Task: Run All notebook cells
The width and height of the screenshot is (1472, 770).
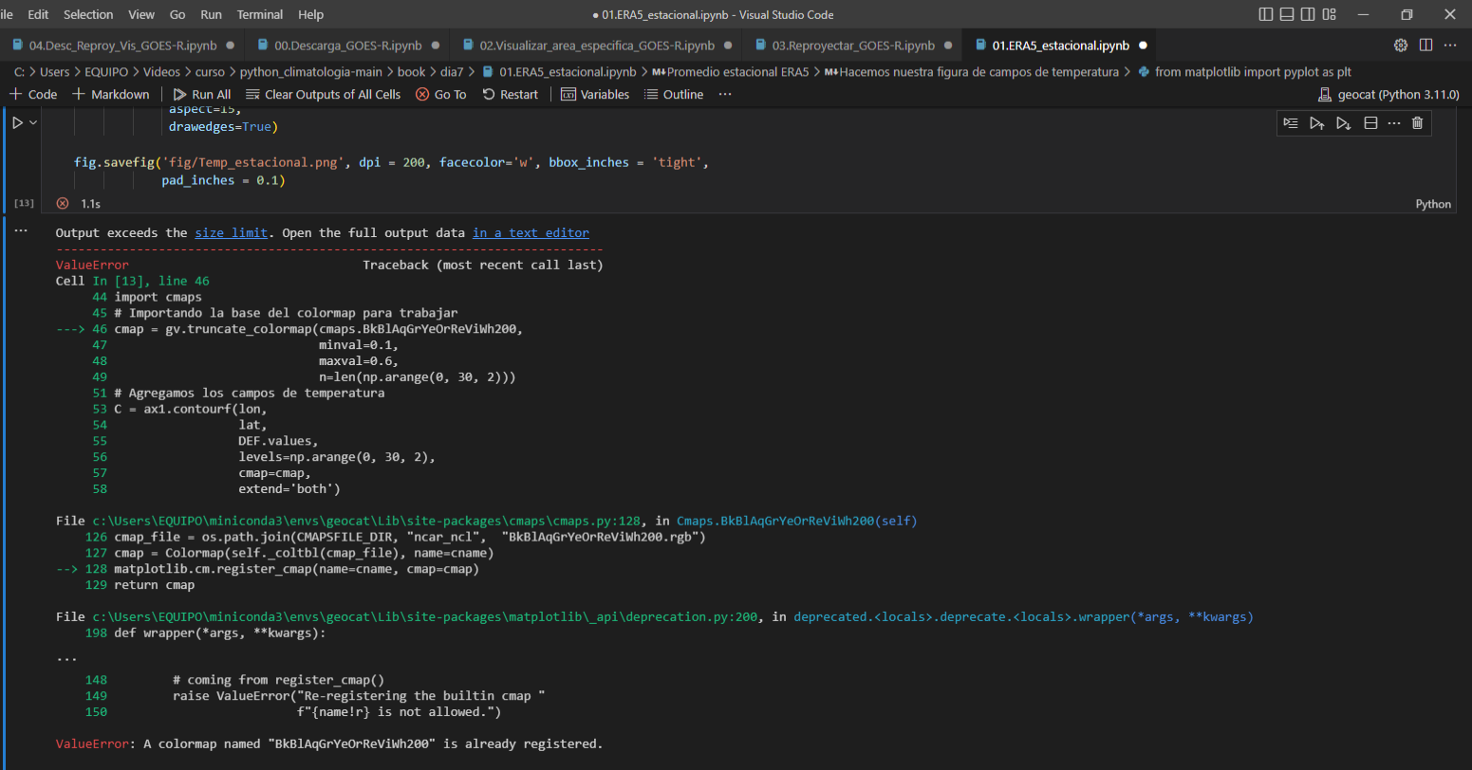Action: tap(201, 94)
